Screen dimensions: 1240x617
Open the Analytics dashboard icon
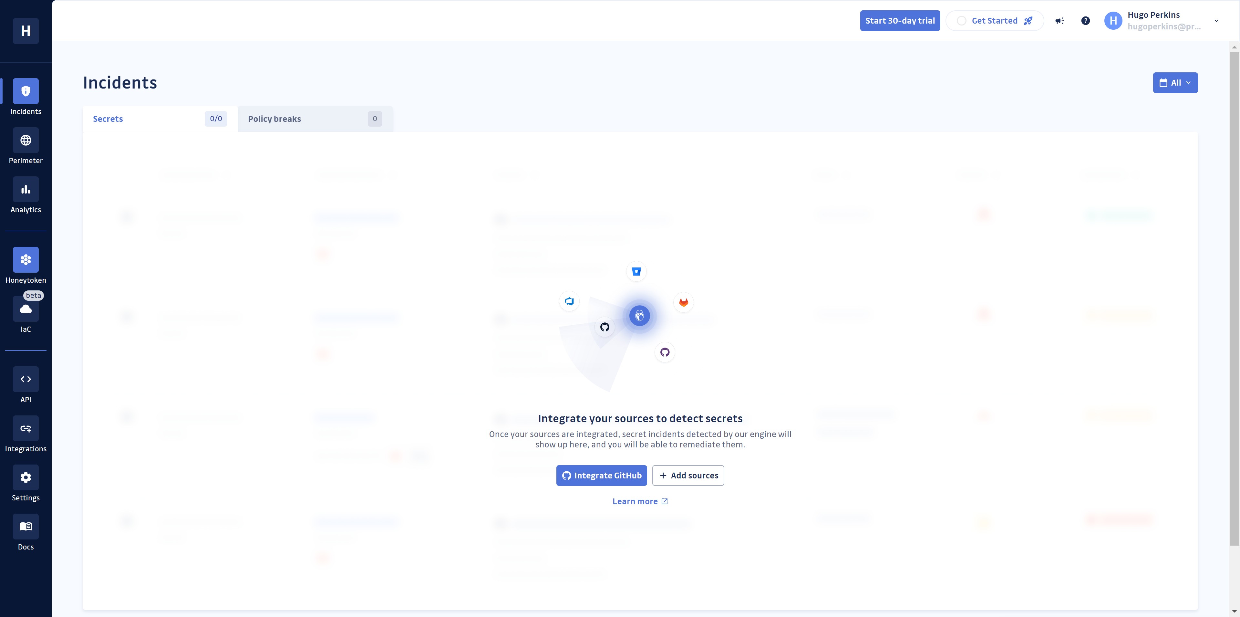coord(26,189)
